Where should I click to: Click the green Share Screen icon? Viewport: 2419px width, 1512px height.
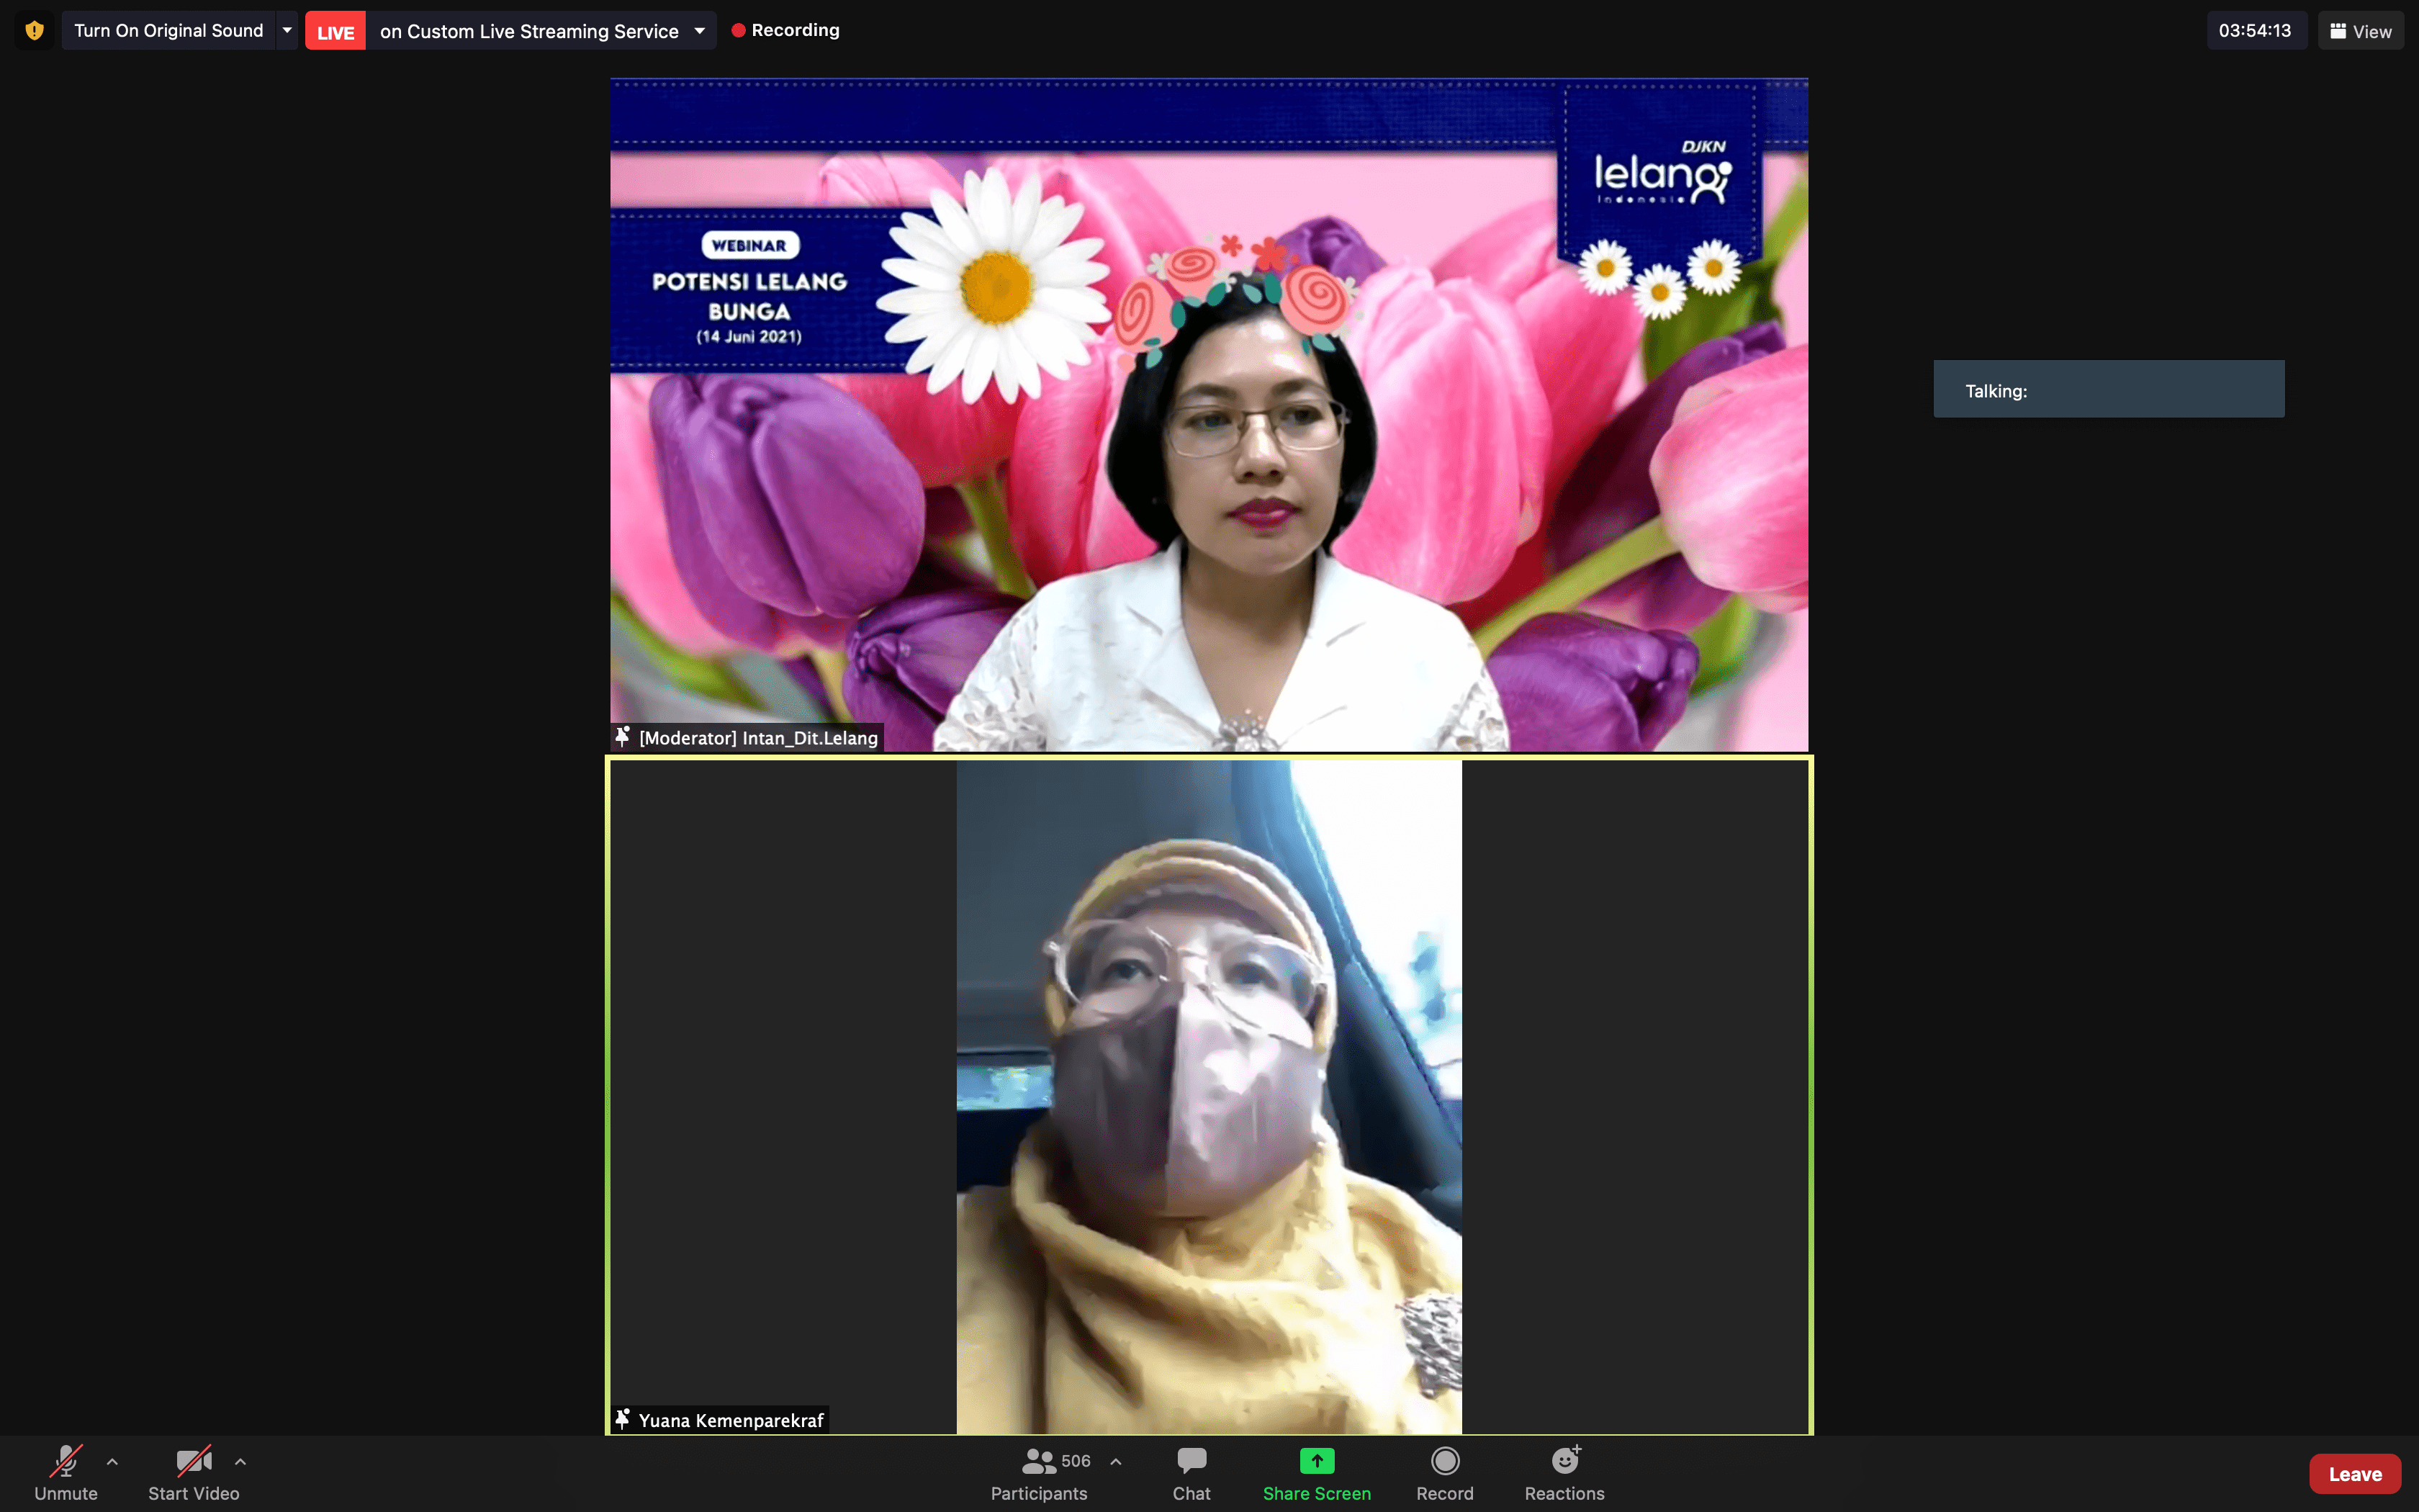point(1317,1462)
